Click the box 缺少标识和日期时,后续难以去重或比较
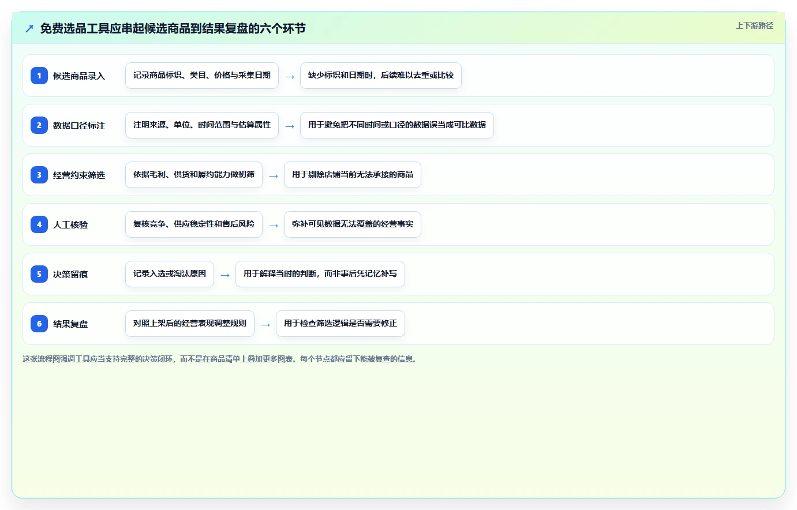 coord(381,76)
